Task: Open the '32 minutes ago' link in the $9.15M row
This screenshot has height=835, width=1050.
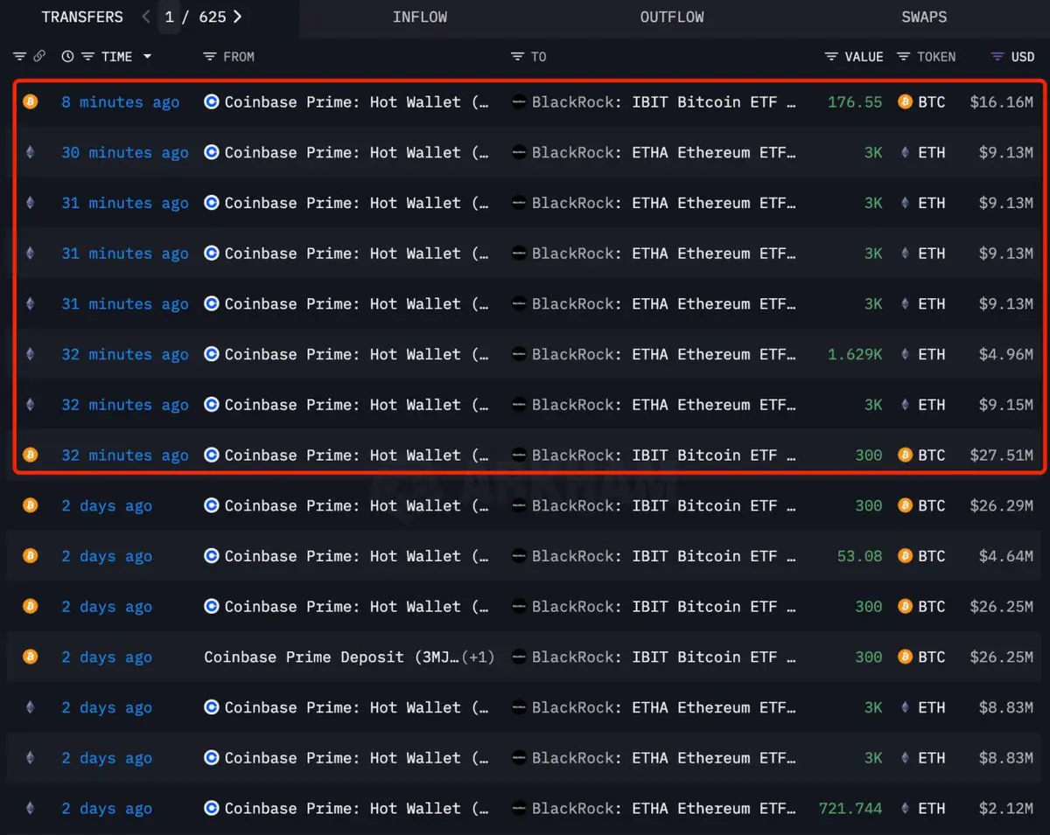Action: 125,406
